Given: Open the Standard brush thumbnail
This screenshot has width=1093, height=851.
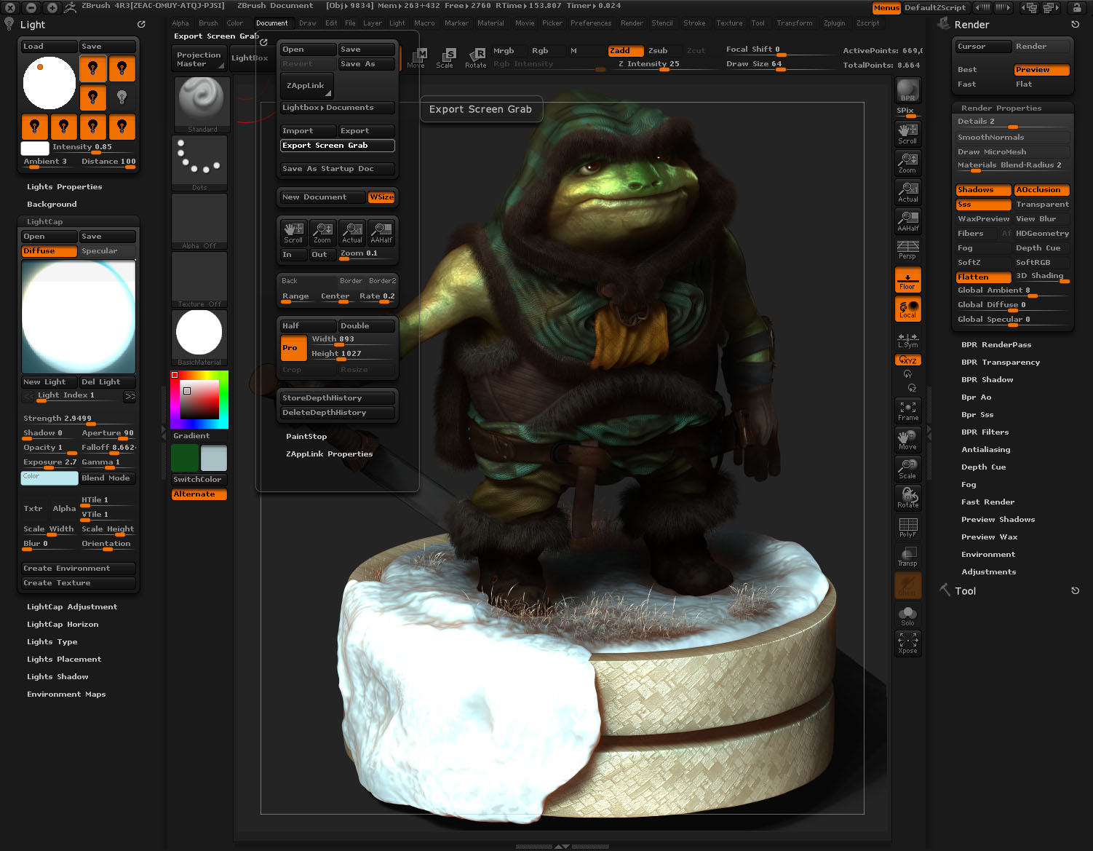Looking at the screenshot, I should (x=202, y=105).
